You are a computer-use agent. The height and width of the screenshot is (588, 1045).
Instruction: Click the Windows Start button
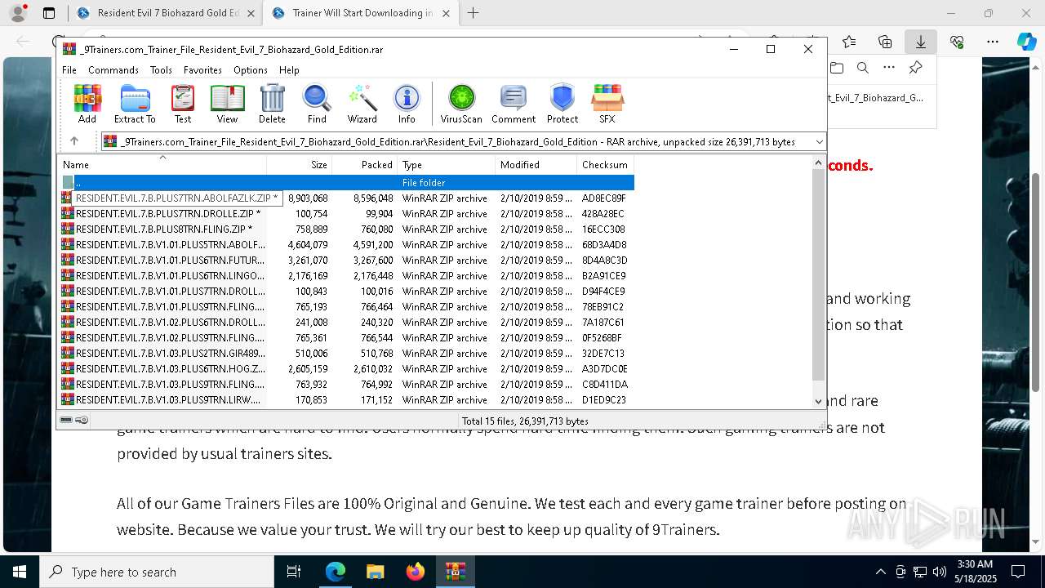[20, 572]
